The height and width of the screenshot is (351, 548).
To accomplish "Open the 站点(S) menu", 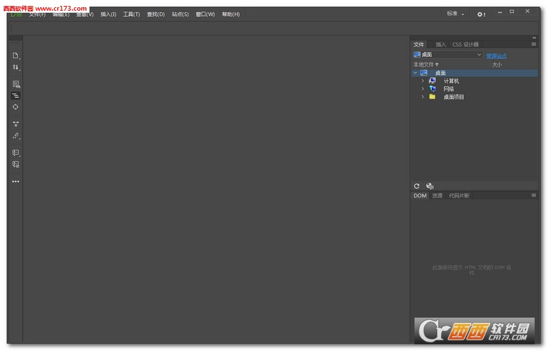I will [x=180, y=14].
